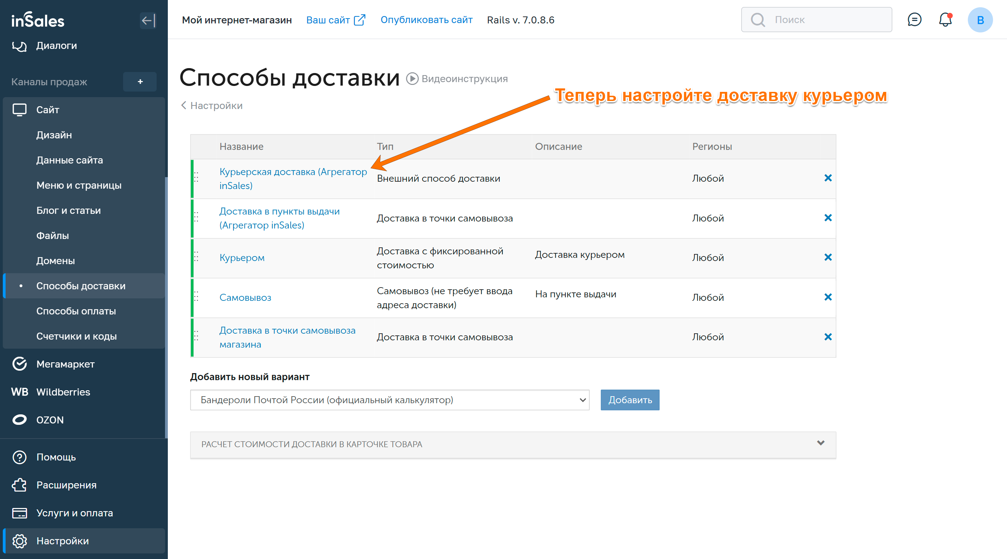Screen dimensions: 1007x559
Task: Remove the Курьером delivery row
Action: point(828,257)
